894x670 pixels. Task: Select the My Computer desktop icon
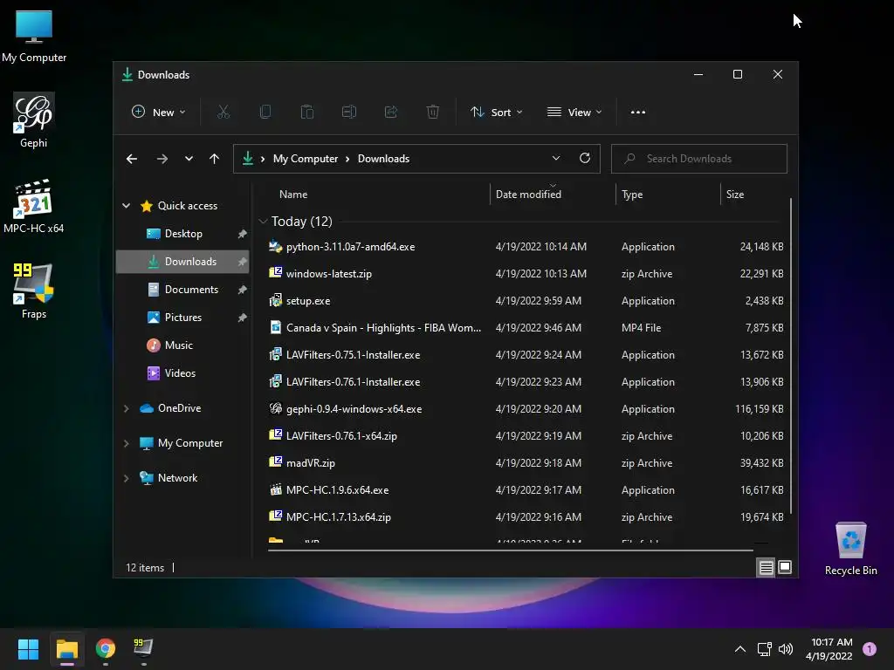coord(34,36)
